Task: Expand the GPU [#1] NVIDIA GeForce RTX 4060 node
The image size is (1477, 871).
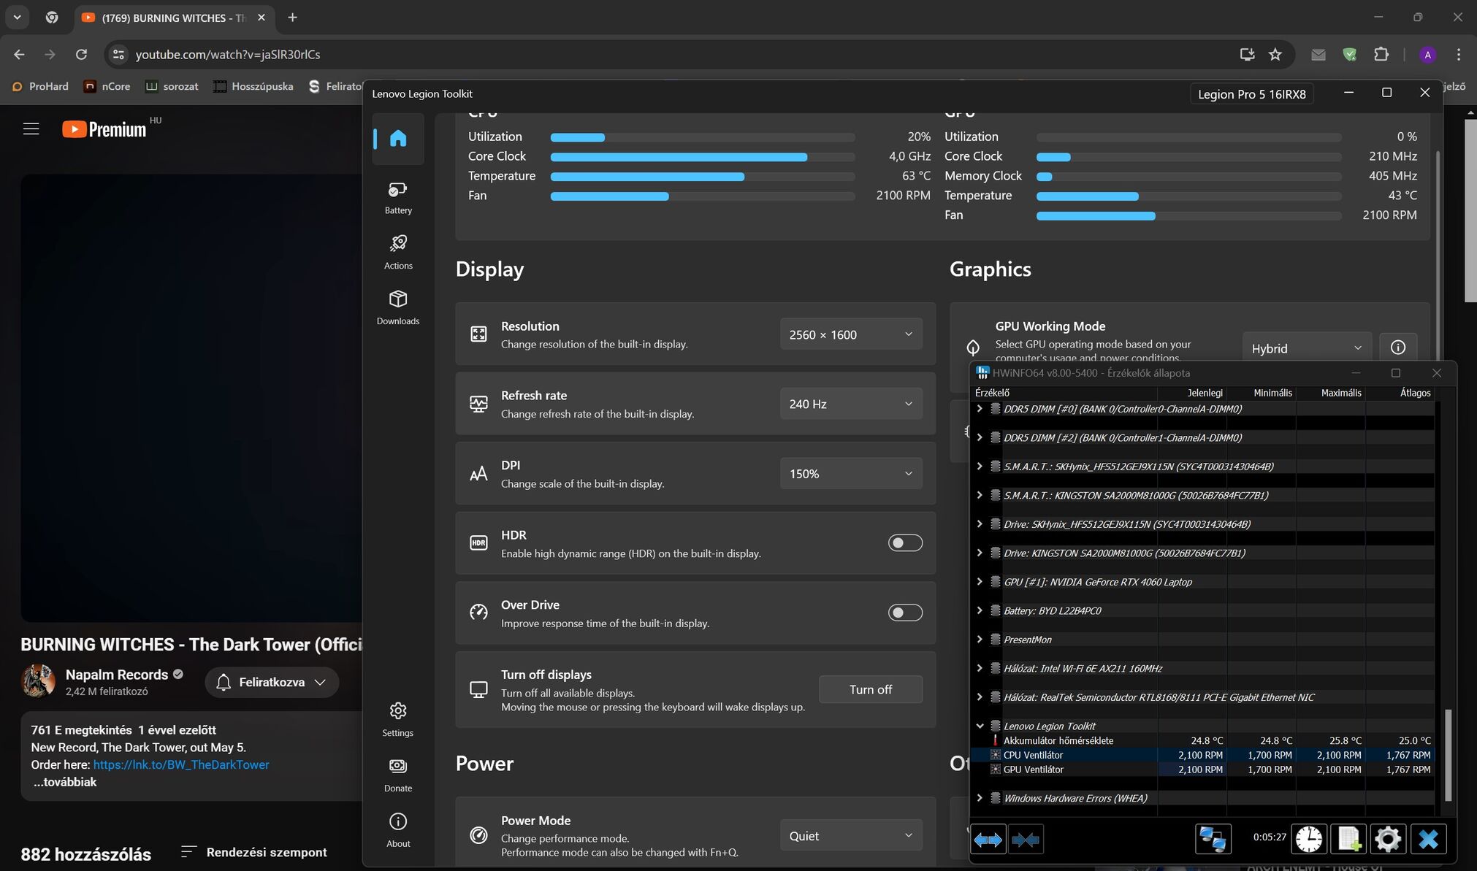Action: tap(980, 582)
